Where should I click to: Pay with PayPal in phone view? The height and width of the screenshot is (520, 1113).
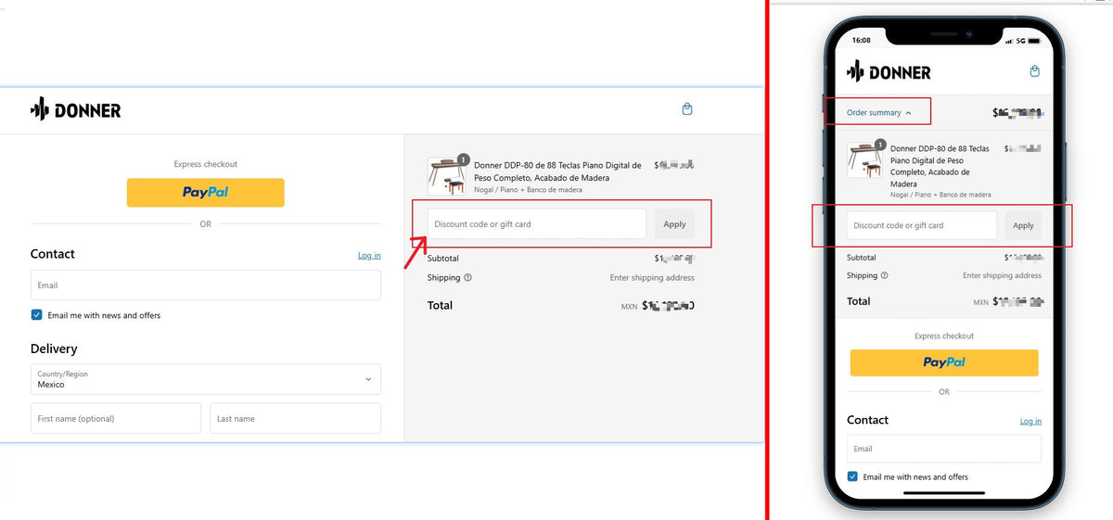944,362
